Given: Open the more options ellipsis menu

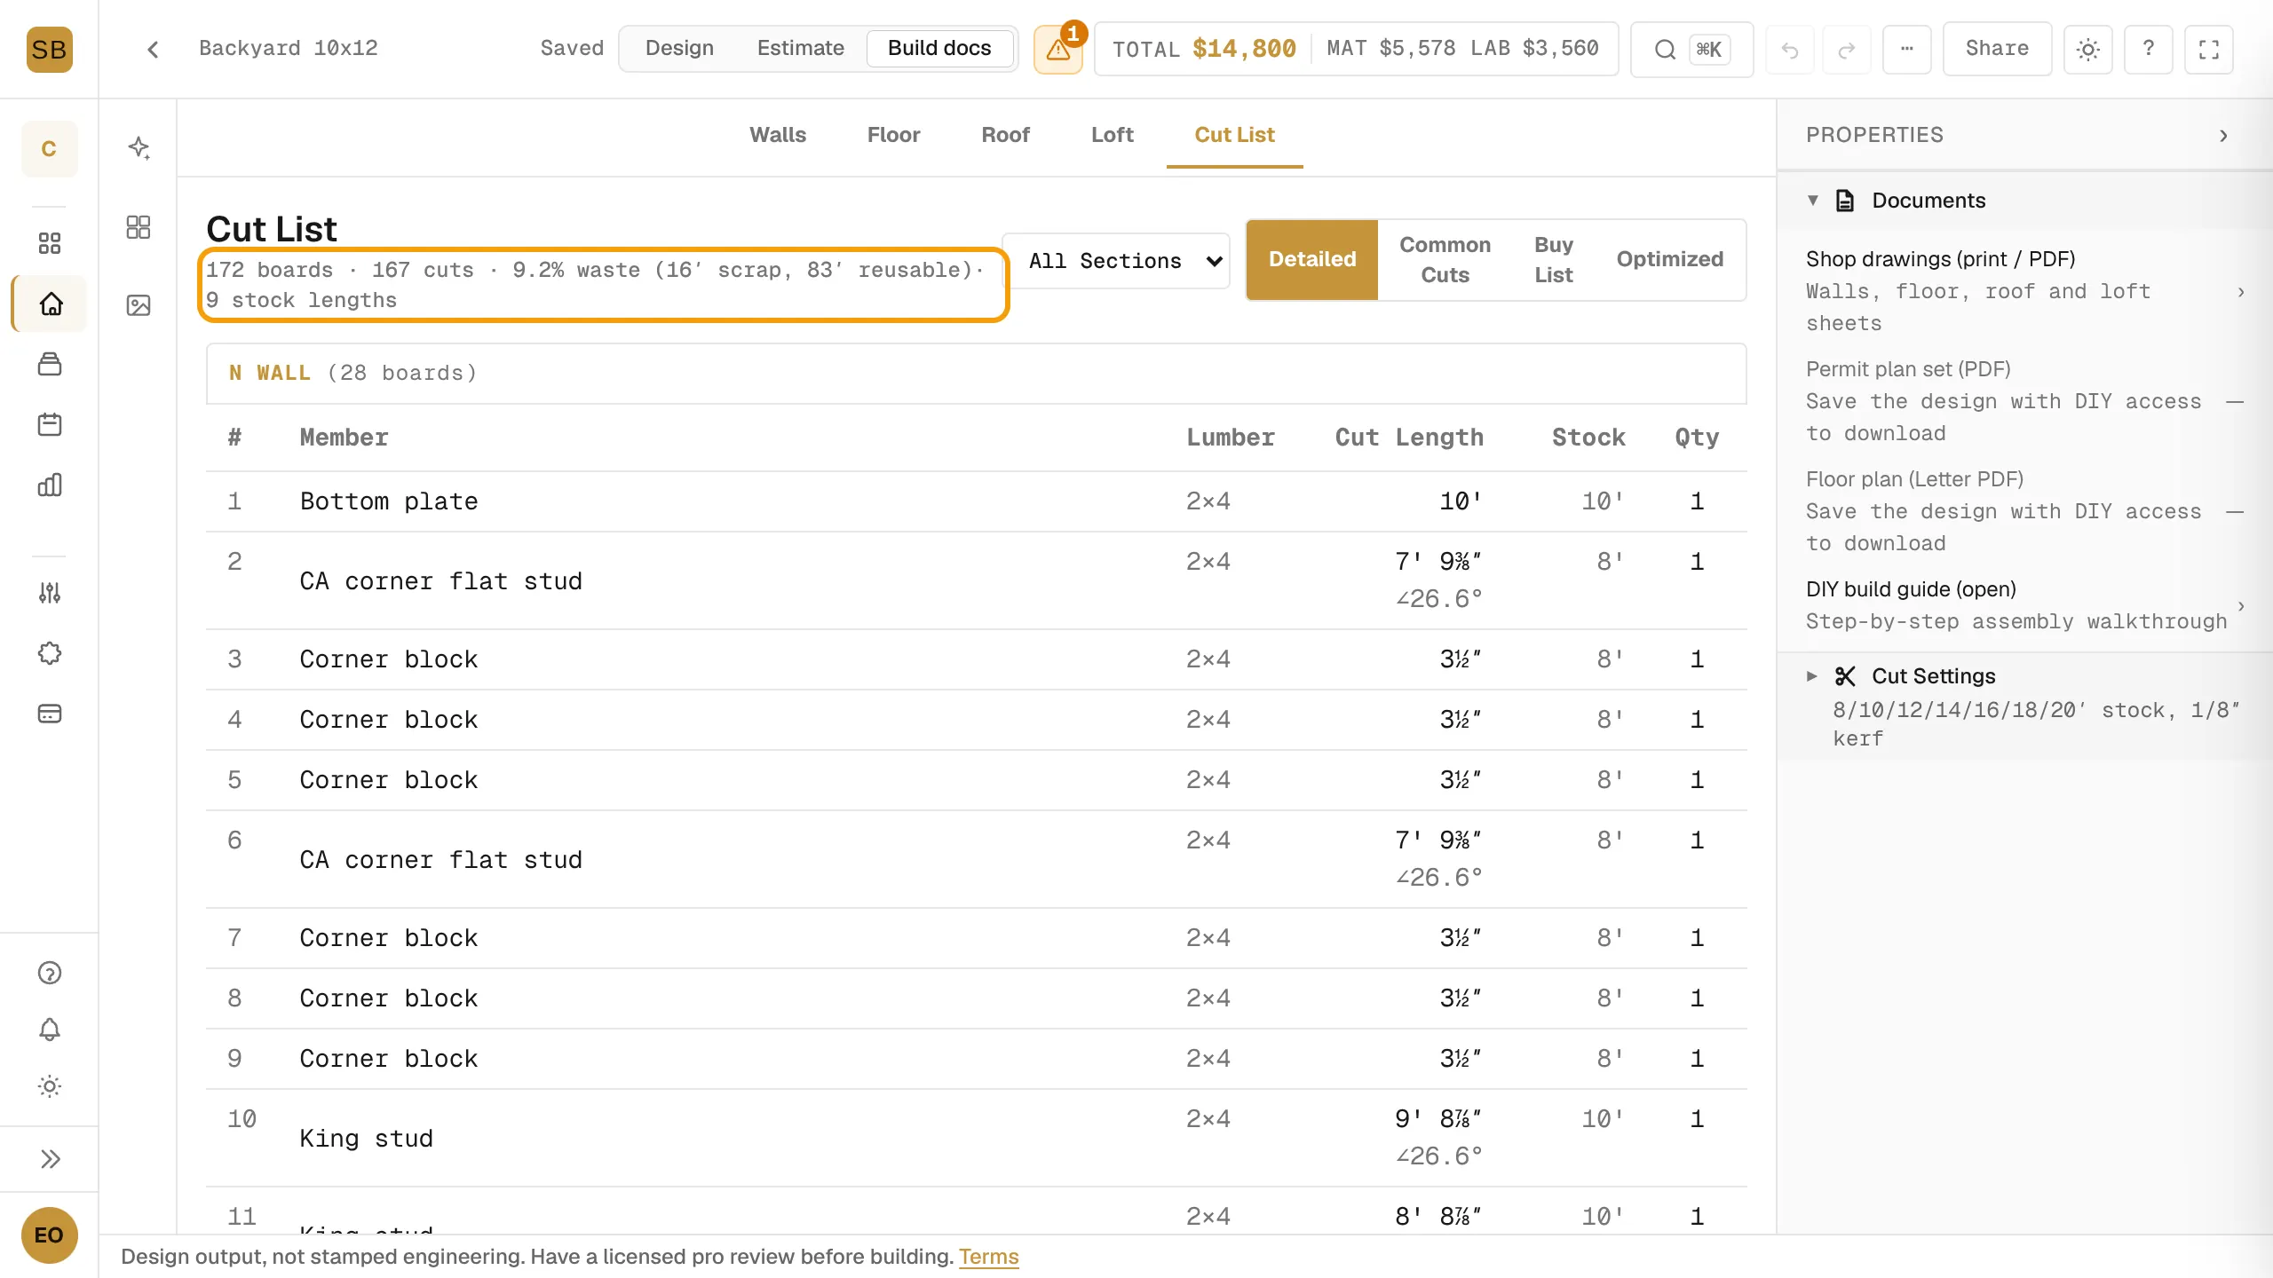Looking at the screenshot, I should (1906, 49).
